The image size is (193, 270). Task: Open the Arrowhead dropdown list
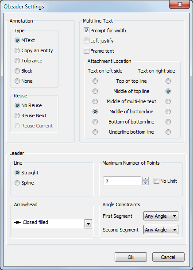[88, 224]
